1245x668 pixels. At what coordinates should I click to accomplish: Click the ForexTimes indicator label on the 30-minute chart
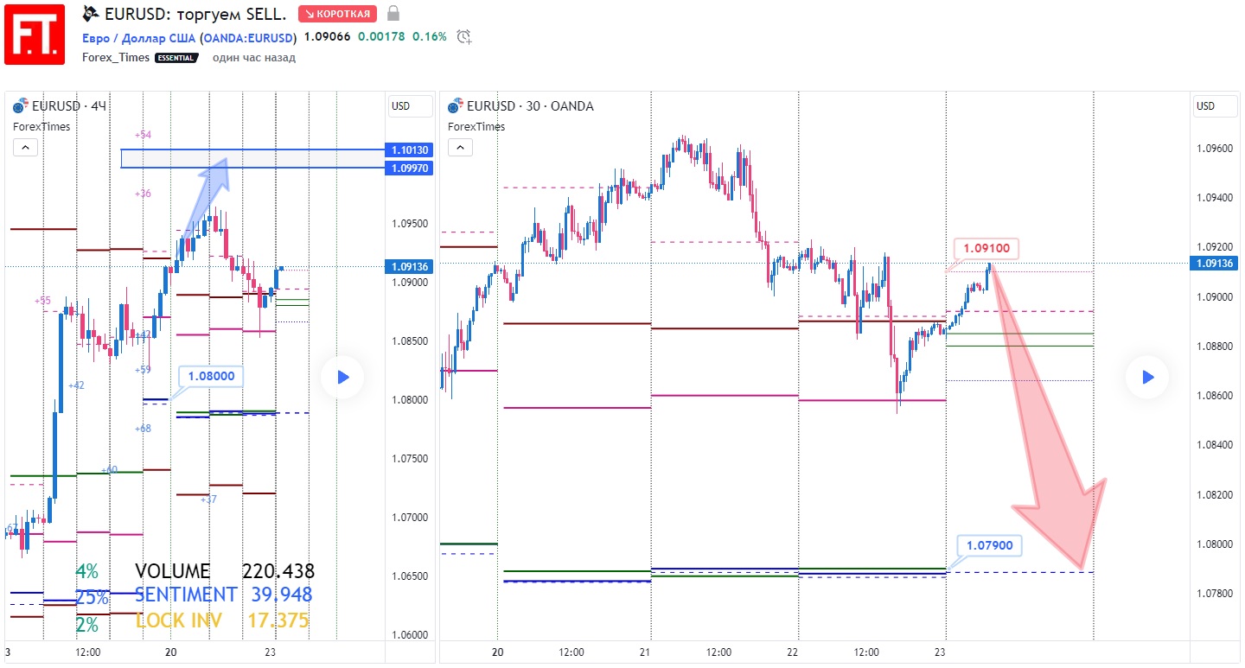pyautogui.click(x=476, y=126)
